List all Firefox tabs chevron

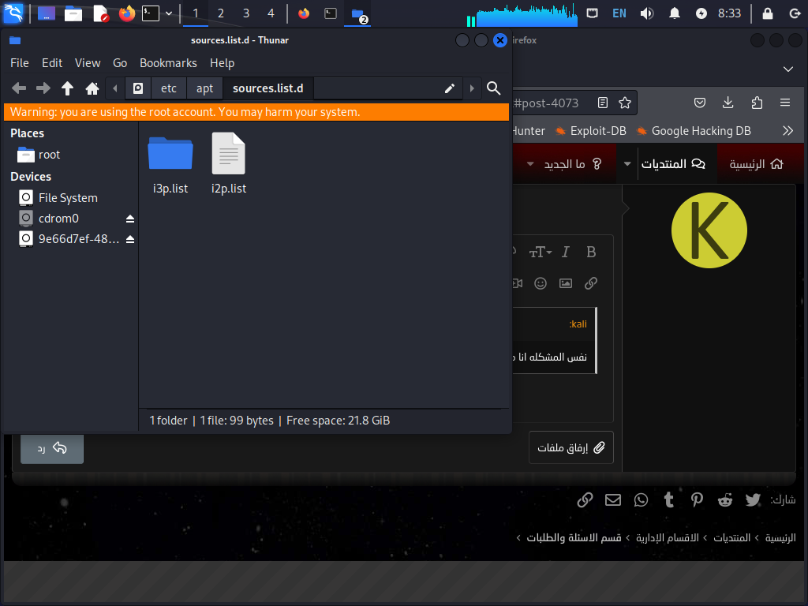(x=788, y=69)
